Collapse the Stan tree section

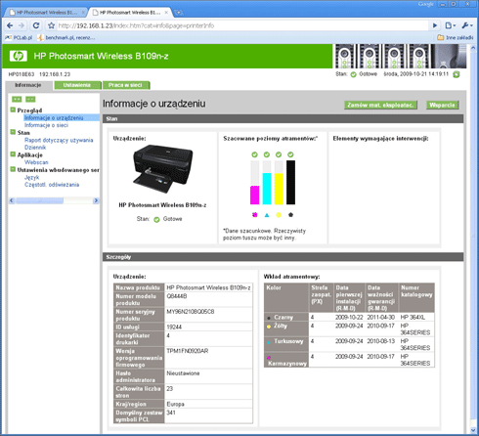pos(13,132)
